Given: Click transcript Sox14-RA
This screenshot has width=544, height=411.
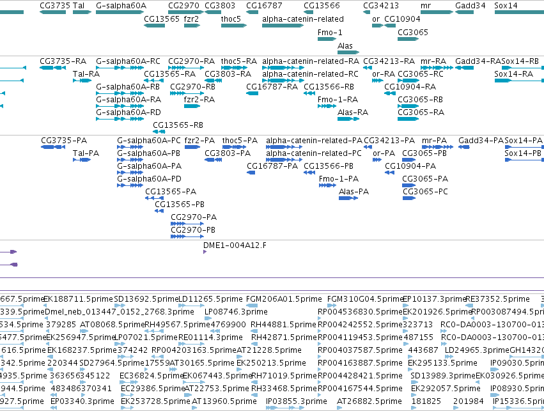Looking at the screenshot, I should coord(513,74).
